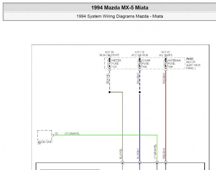Click horizontal 'LT GRN/YEL' label near Audio Unit

[x=72, y=133]
